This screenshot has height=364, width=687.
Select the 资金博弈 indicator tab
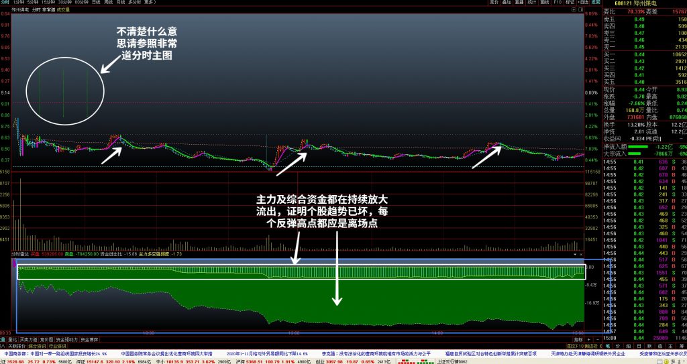tap(89, 339)
